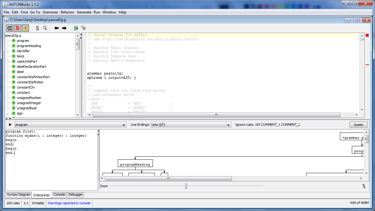Image resolution: width=375 pixels, height=211 pixels.
Task: Click the 'Writable' status bar entry
Action: tap(38, 203)
